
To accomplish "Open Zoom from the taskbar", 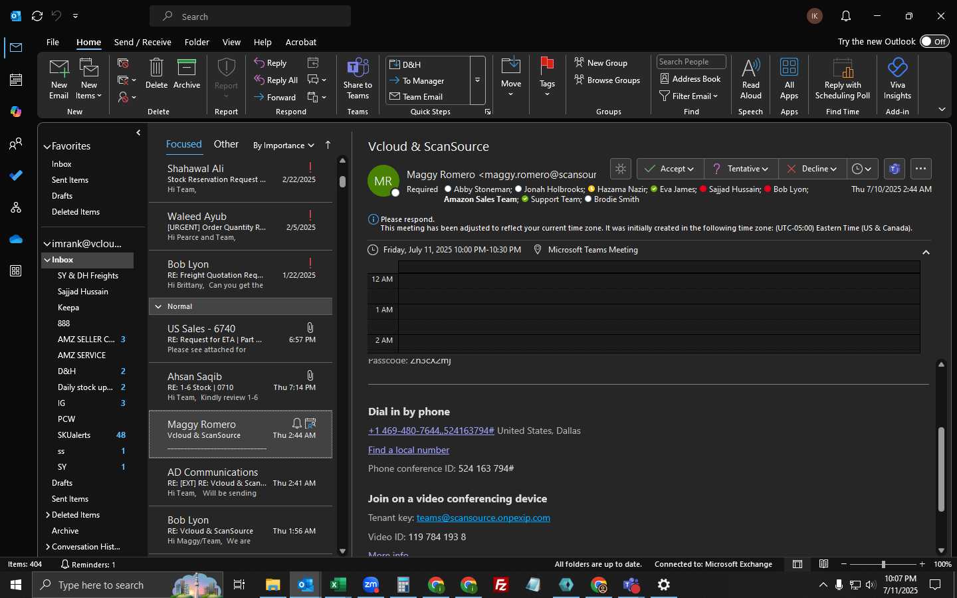I will click(371, 585).
